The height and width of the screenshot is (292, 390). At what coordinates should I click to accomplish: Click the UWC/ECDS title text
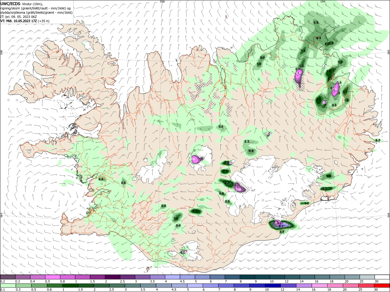tap(10, 4)
